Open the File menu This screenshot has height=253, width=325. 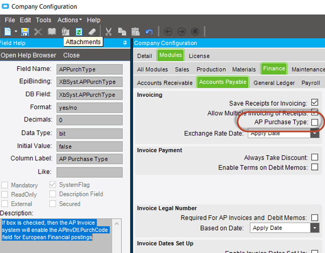10,20
